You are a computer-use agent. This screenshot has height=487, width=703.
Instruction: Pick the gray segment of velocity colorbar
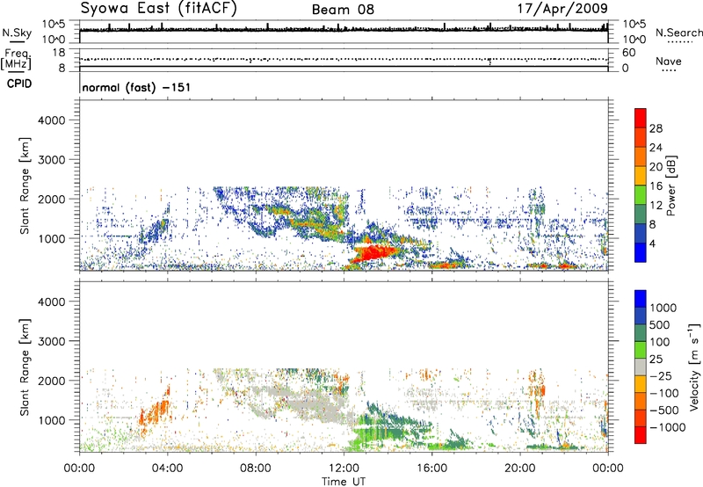point(641,367)
